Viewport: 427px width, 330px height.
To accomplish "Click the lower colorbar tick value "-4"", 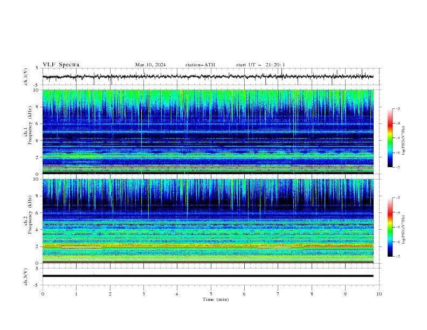I will coord(397,212).
